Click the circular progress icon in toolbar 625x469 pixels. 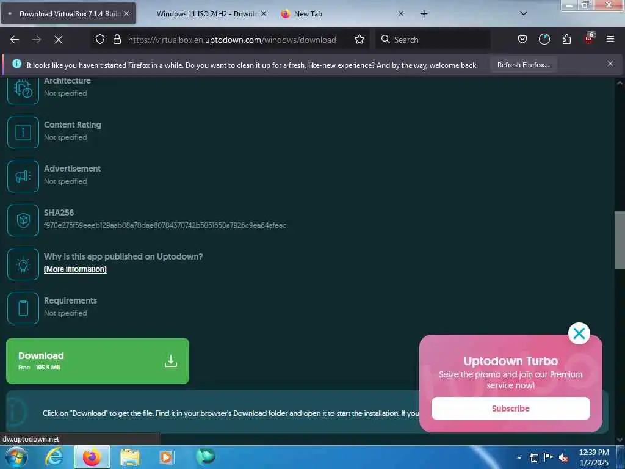(x=544, y=39)
